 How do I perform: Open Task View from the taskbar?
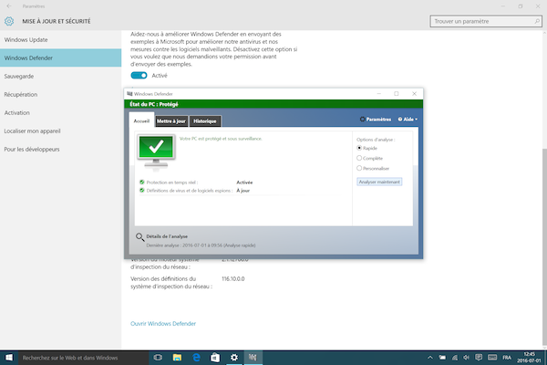(158, 358)
